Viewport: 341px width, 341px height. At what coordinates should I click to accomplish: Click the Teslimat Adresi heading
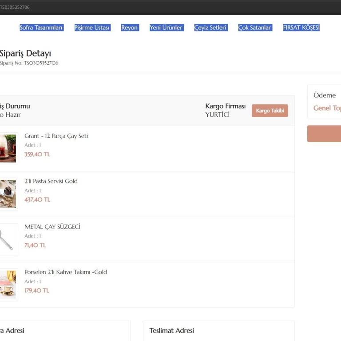[x=171, y=330]
